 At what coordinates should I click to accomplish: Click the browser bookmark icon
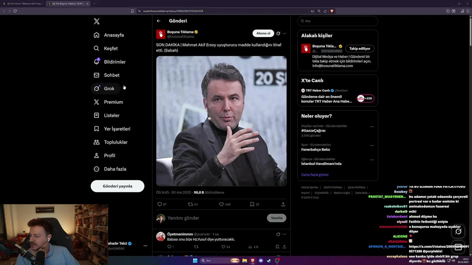(132, 11)
